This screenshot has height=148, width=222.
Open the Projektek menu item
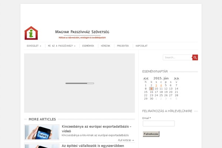click(123, 46)
